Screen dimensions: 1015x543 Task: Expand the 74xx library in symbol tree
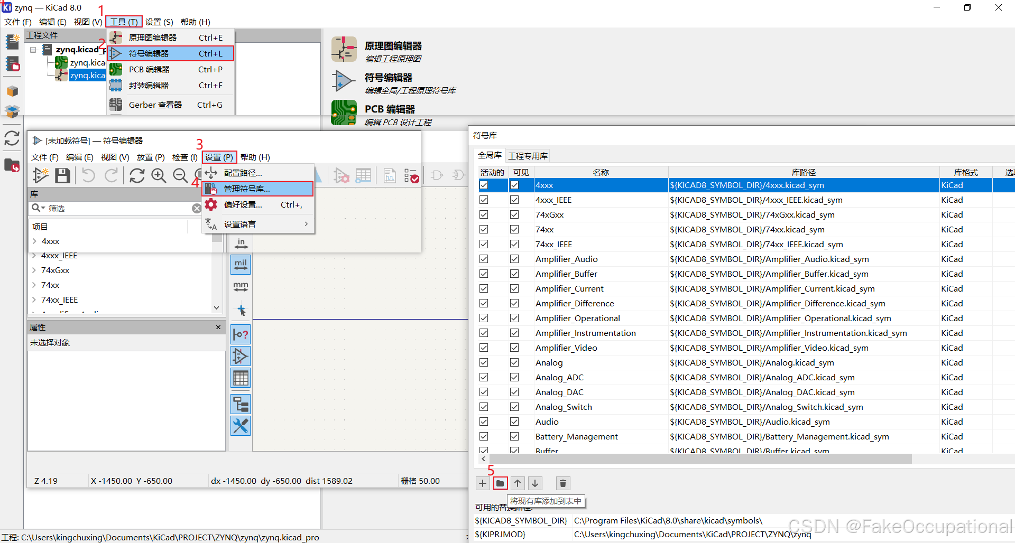coord(34,285)
